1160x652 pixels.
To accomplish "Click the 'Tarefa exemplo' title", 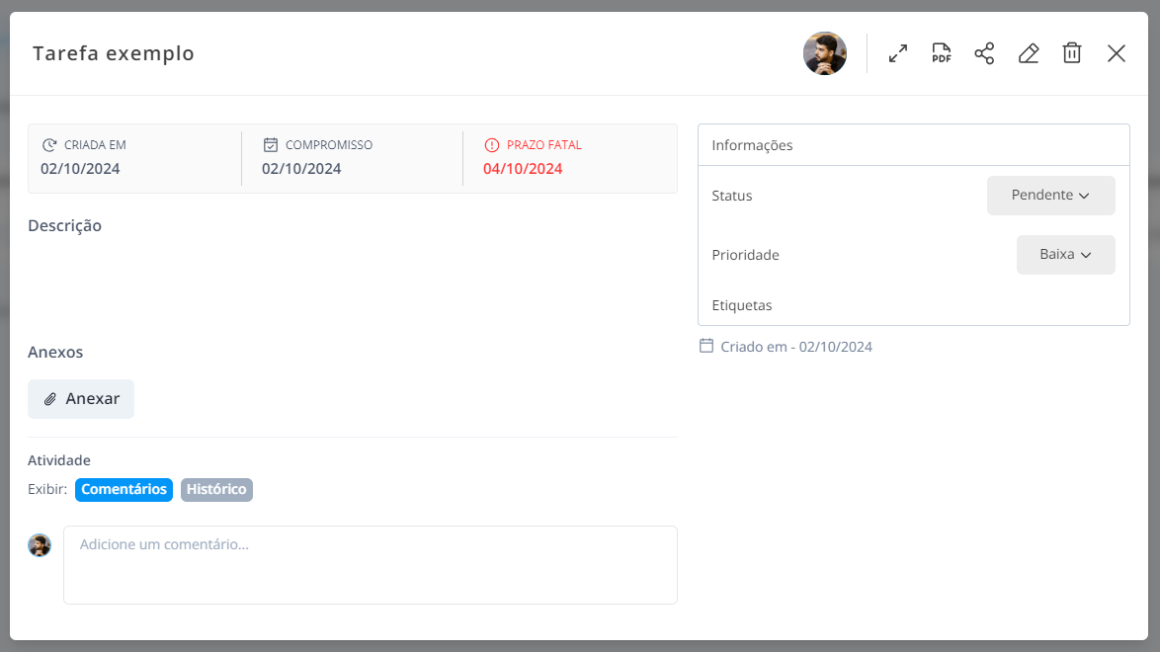I will tap(114, 53).
